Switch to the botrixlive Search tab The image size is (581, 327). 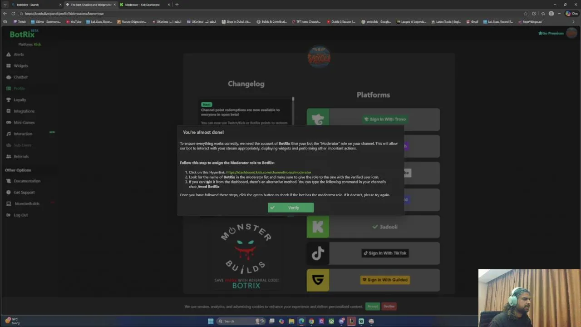[x=36, y=5]
